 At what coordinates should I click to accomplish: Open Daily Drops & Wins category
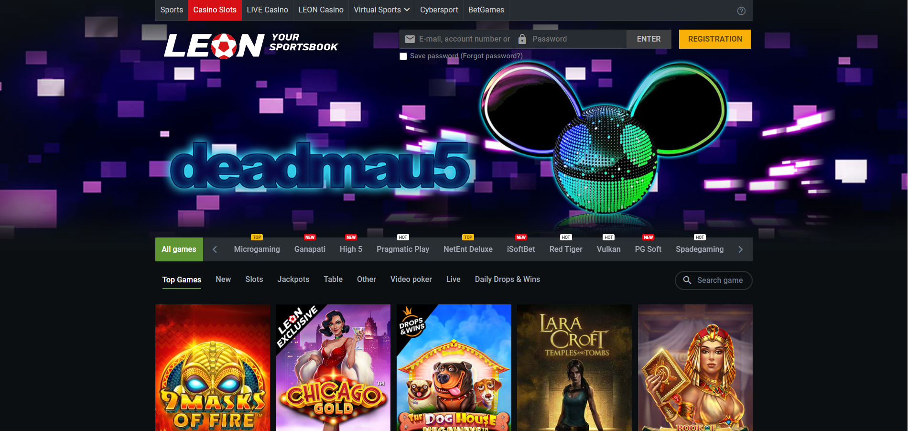508,280
